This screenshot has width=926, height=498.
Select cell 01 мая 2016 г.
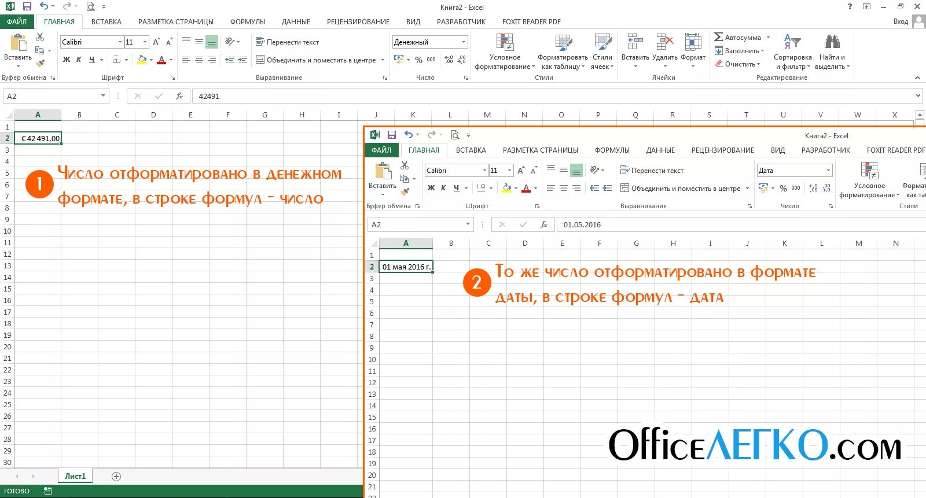(406, 267)
